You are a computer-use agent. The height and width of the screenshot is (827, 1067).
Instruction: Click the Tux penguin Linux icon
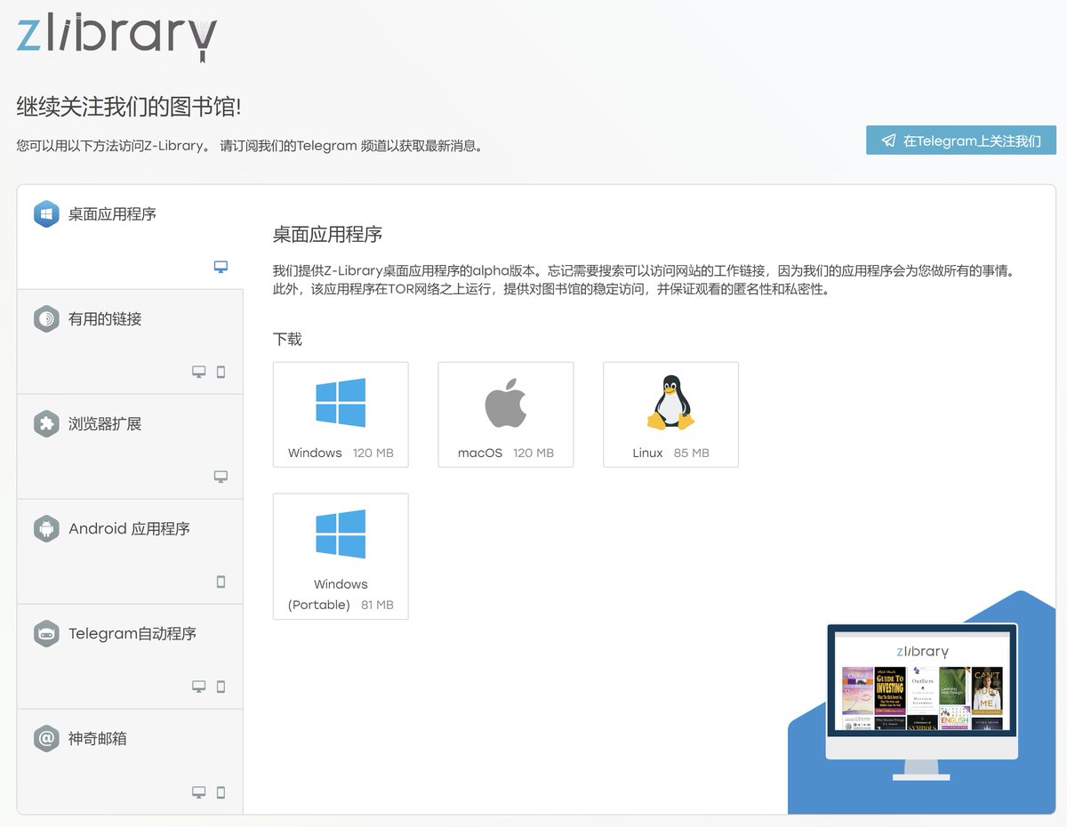670,403
